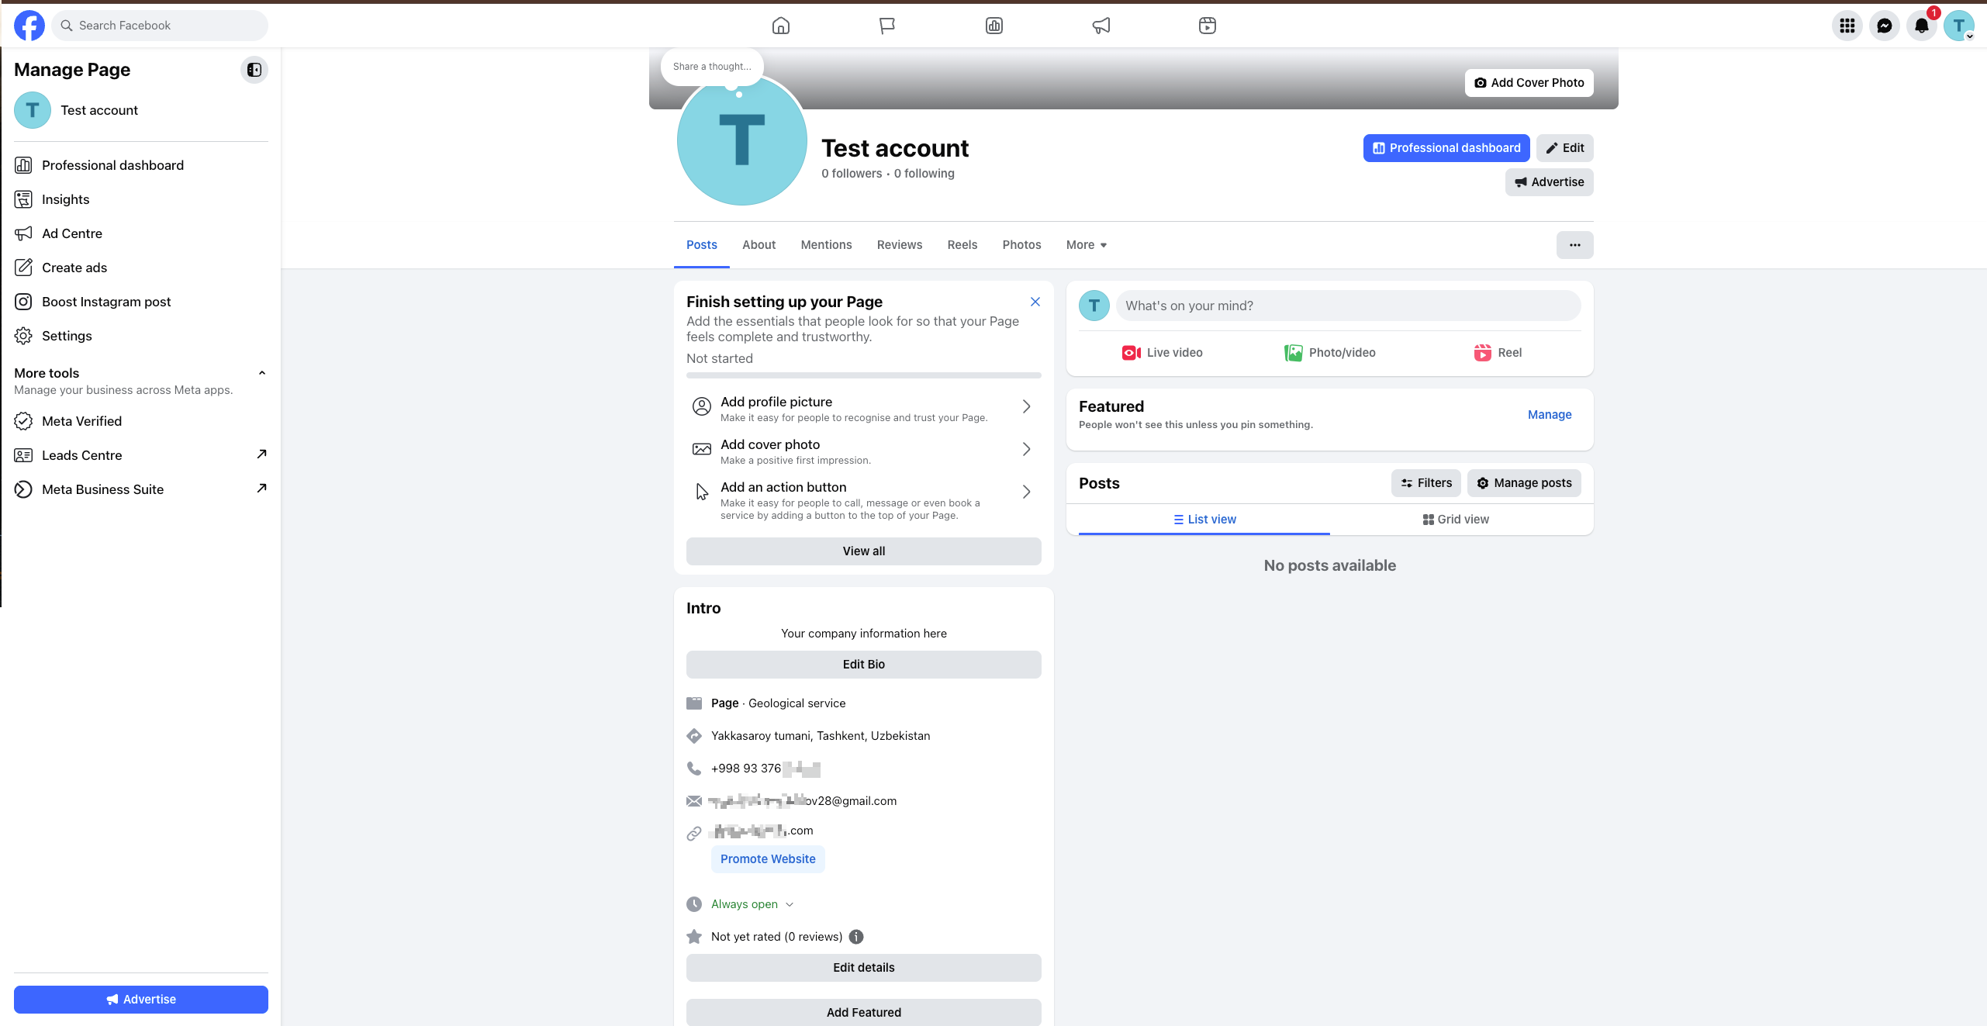The height and width of the screenshot is (1026, 1987).
Task: Click the Promote Website button
Action: 768,859
